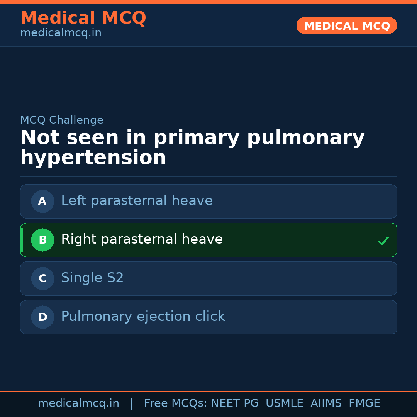Click the USMLE text in footer
Viewport: 417px width, 417px height.
[x=284, y=403]
